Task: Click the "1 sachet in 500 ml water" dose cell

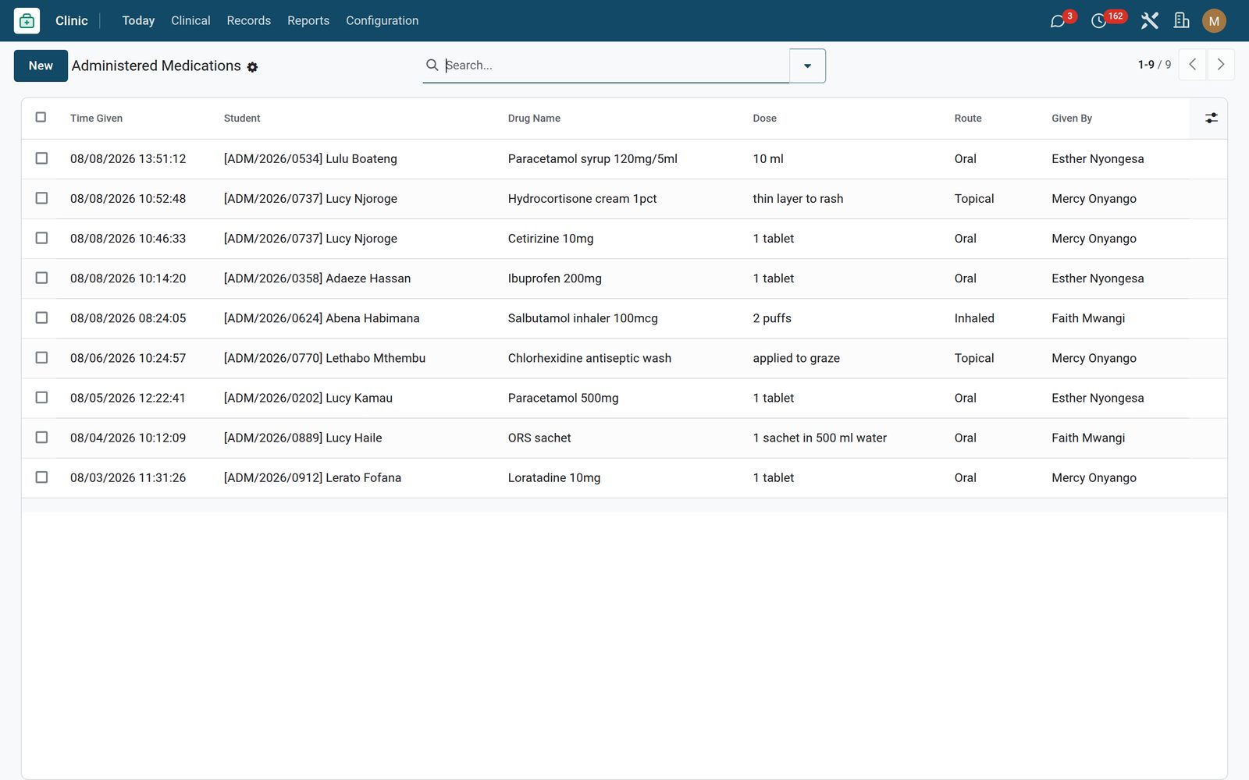Action: point(820,438)
